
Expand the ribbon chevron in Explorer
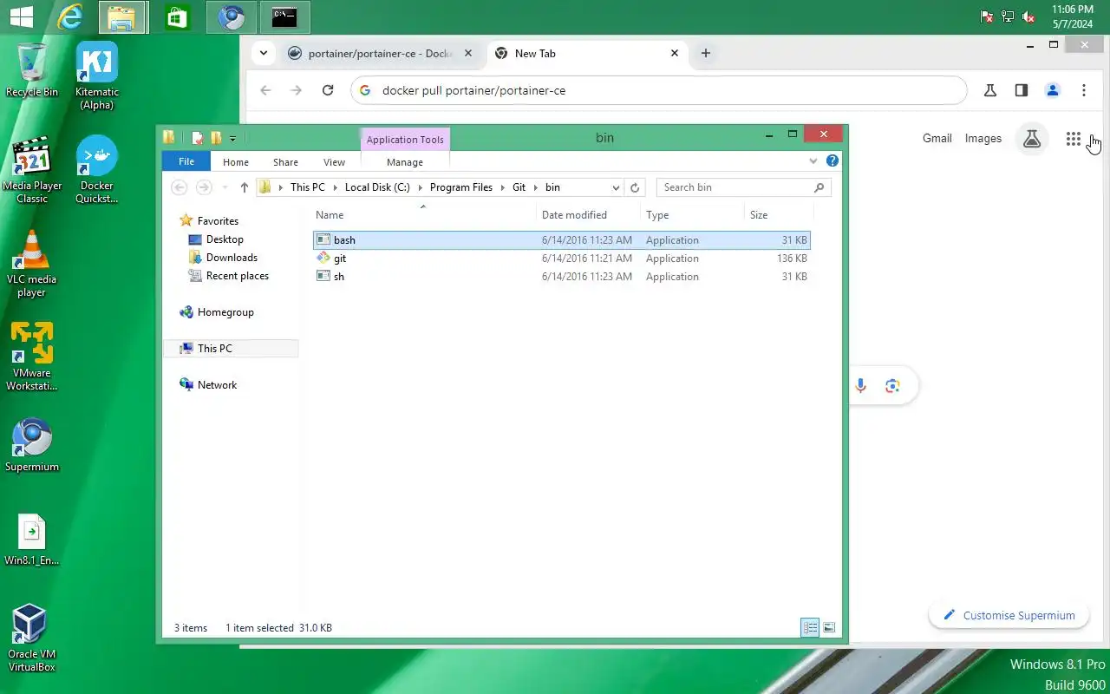(x=813, y=160)
